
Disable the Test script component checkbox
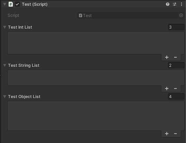click(17, 4)
